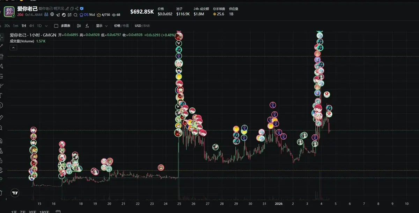Viewport: 419px width, 213px height.
Task: Click the token avatar logo top-left
Action: [x=9, y=12]
